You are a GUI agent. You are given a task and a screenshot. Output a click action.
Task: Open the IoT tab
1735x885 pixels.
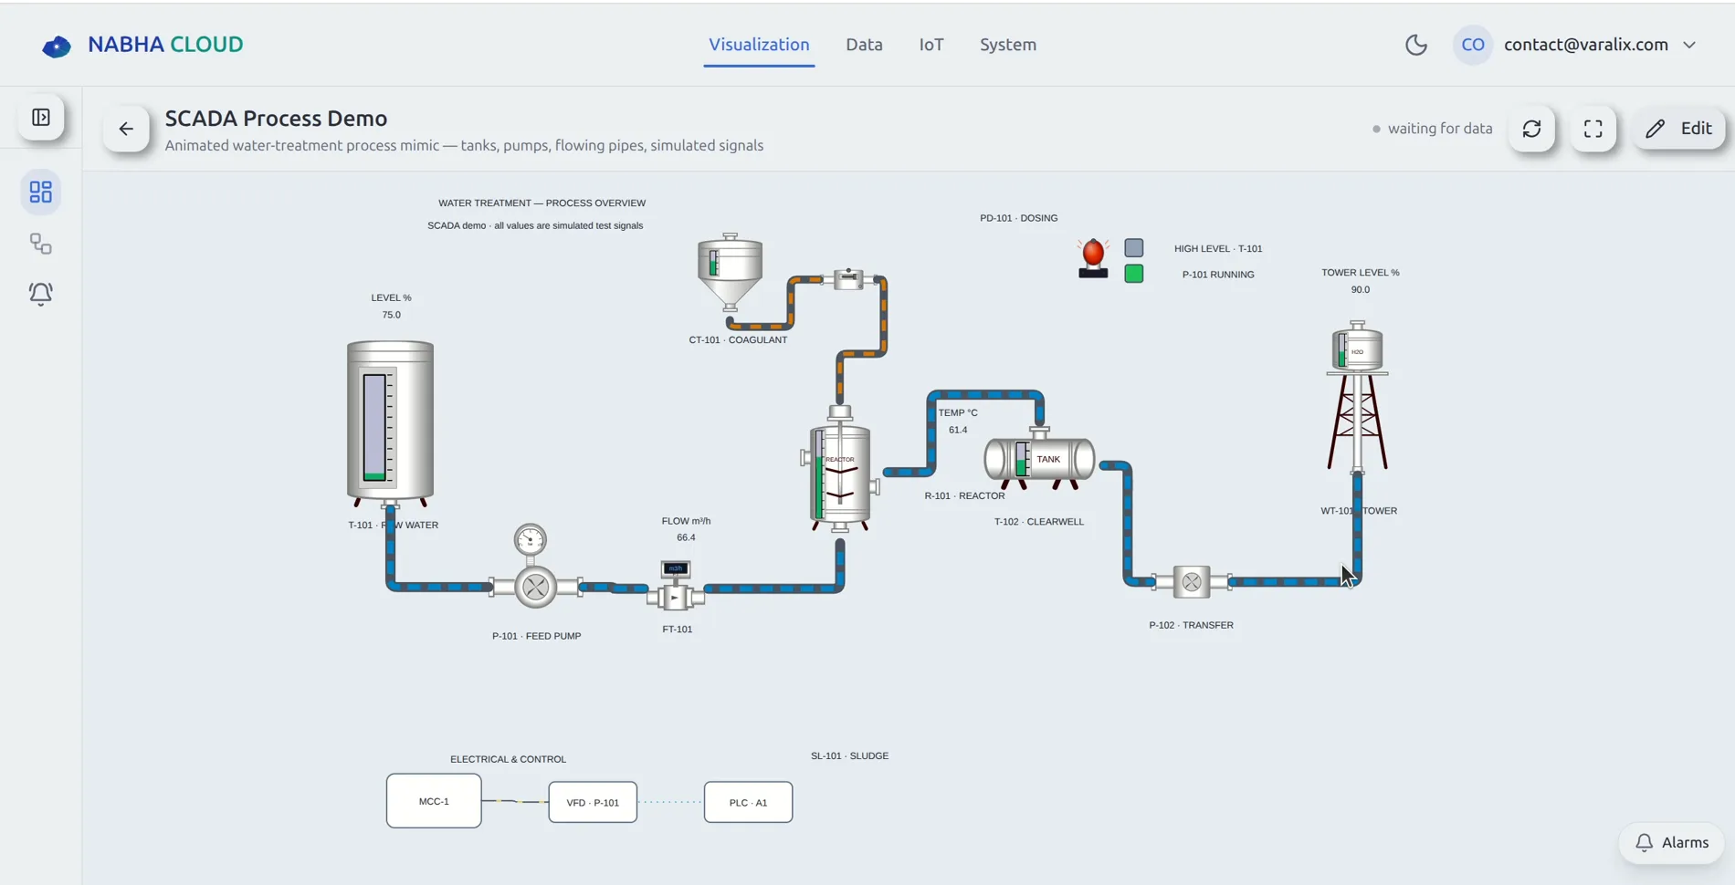(931, 45)
